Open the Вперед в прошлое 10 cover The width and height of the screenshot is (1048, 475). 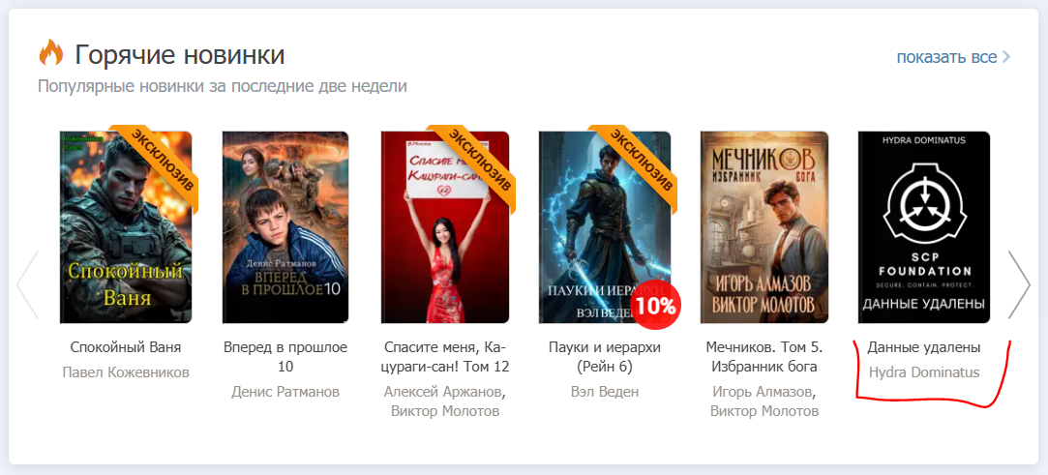pyautogui.click(x=285, y=227)
